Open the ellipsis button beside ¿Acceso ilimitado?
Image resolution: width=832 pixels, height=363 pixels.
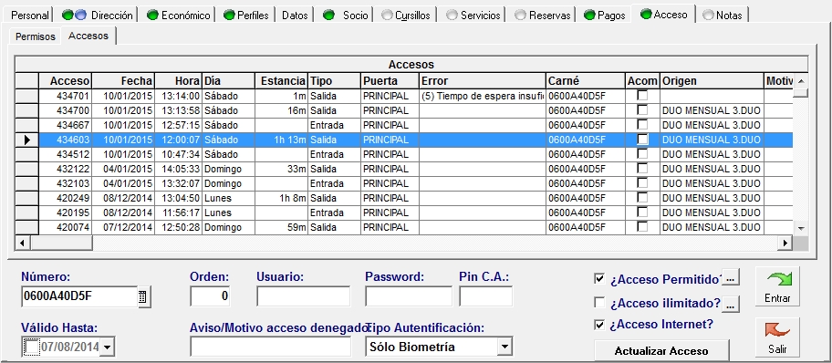731,304
